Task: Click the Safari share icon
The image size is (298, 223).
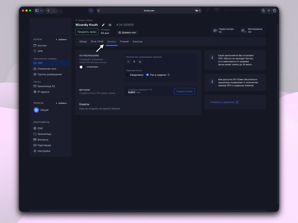Action: click(x=263, y=10)
